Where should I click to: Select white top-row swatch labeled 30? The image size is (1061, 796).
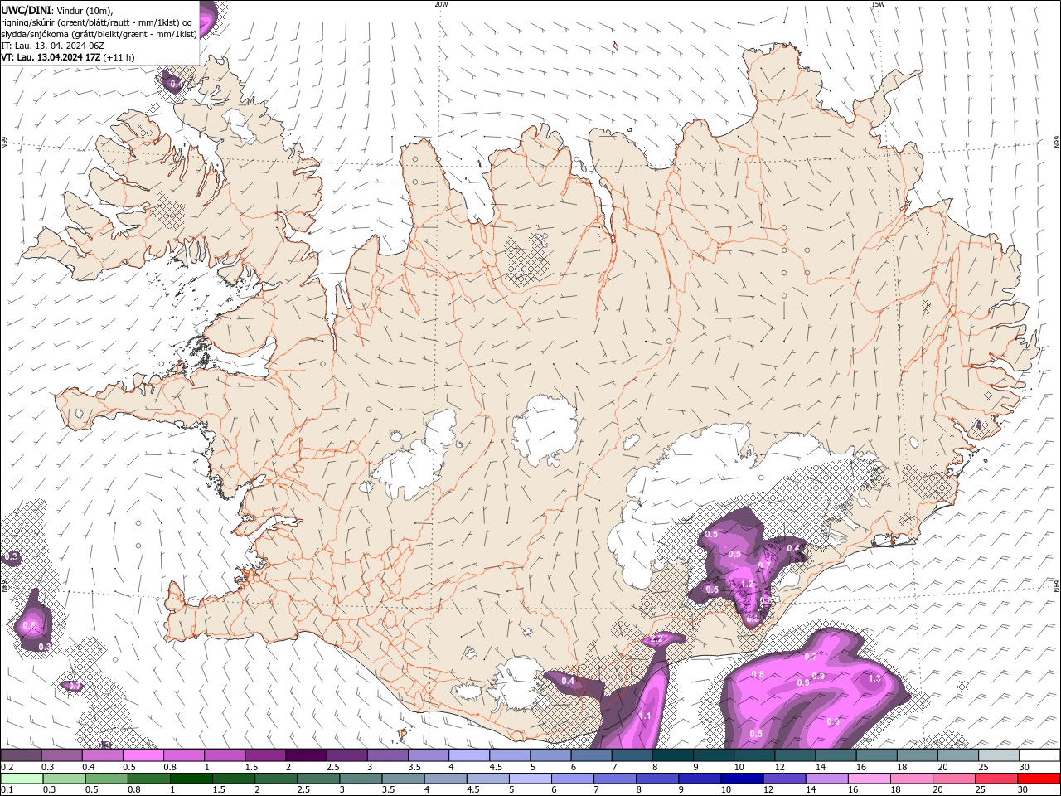(1039, 755)
